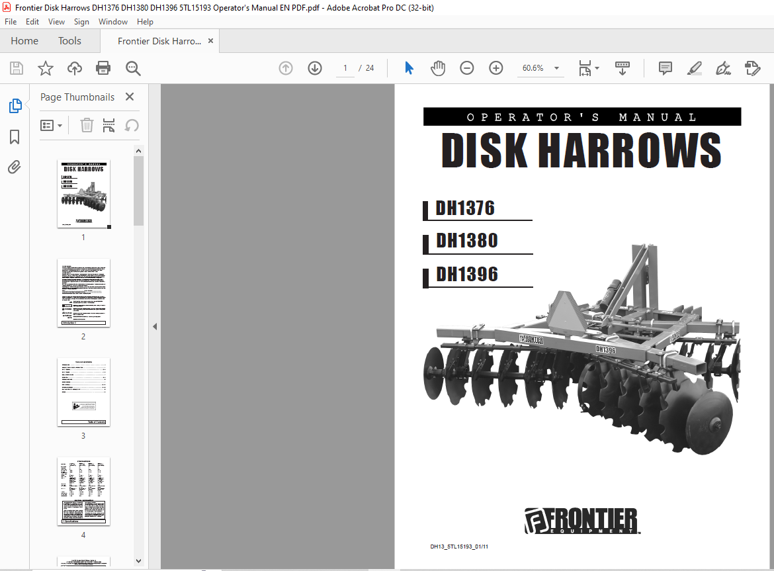This screenshot has height=571, width=774.
Task: Rotate page with the rotate icon
Action: pyautogui.click(x=131, y=125)
